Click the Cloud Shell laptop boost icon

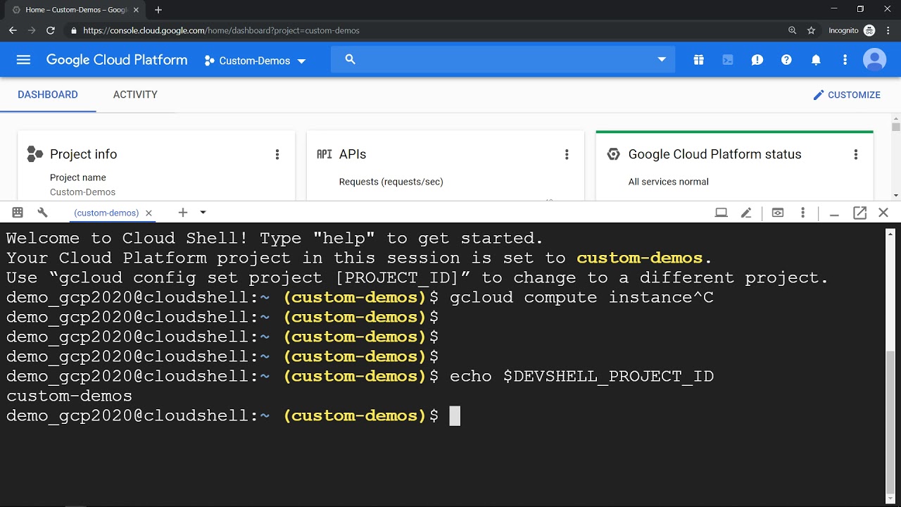(x=721, y=213)
